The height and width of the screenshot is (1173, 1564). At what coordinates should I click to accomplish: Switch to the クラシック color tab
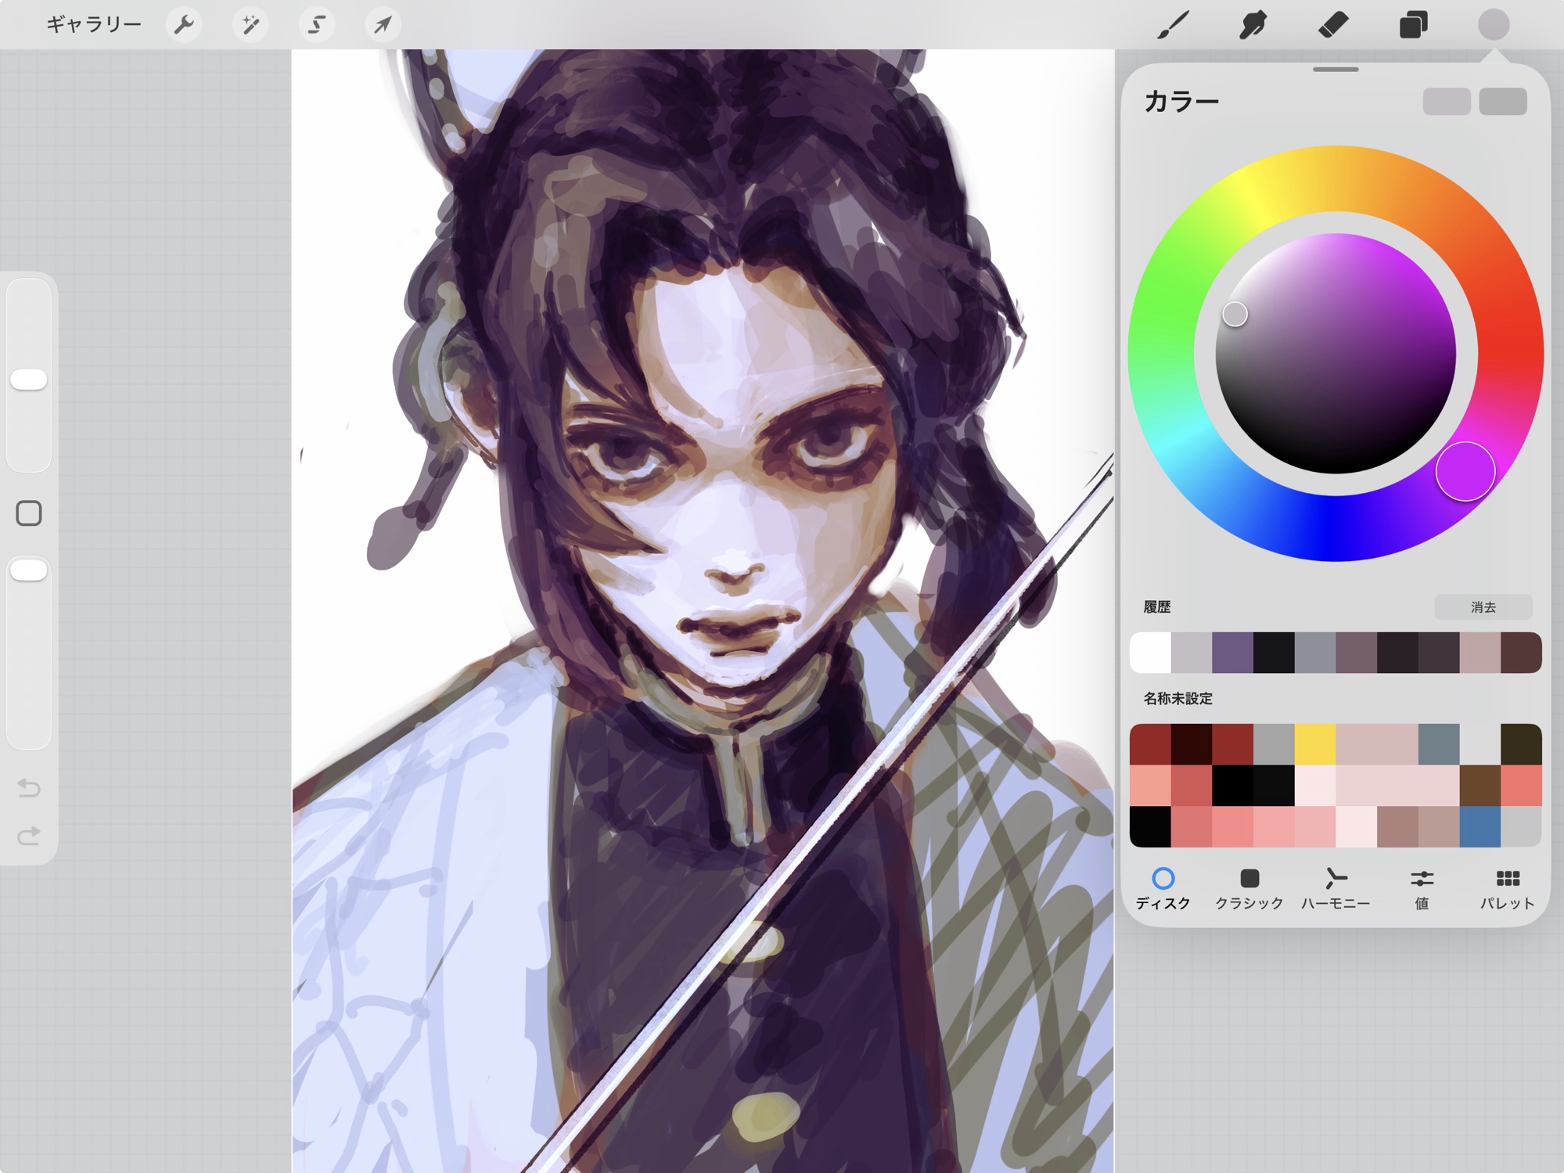[1249, 888]
